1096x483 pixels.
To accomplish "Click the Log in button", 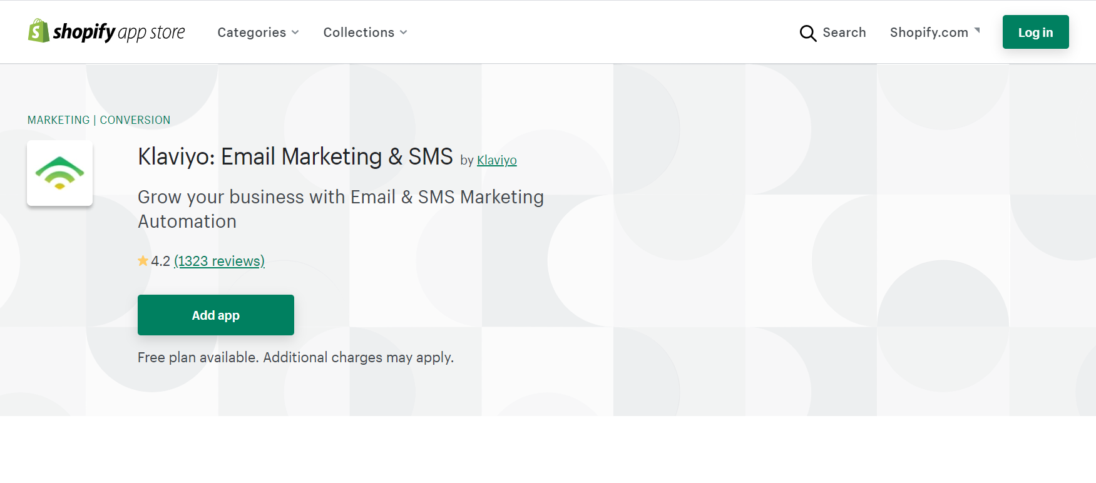I will (1035, 32).
